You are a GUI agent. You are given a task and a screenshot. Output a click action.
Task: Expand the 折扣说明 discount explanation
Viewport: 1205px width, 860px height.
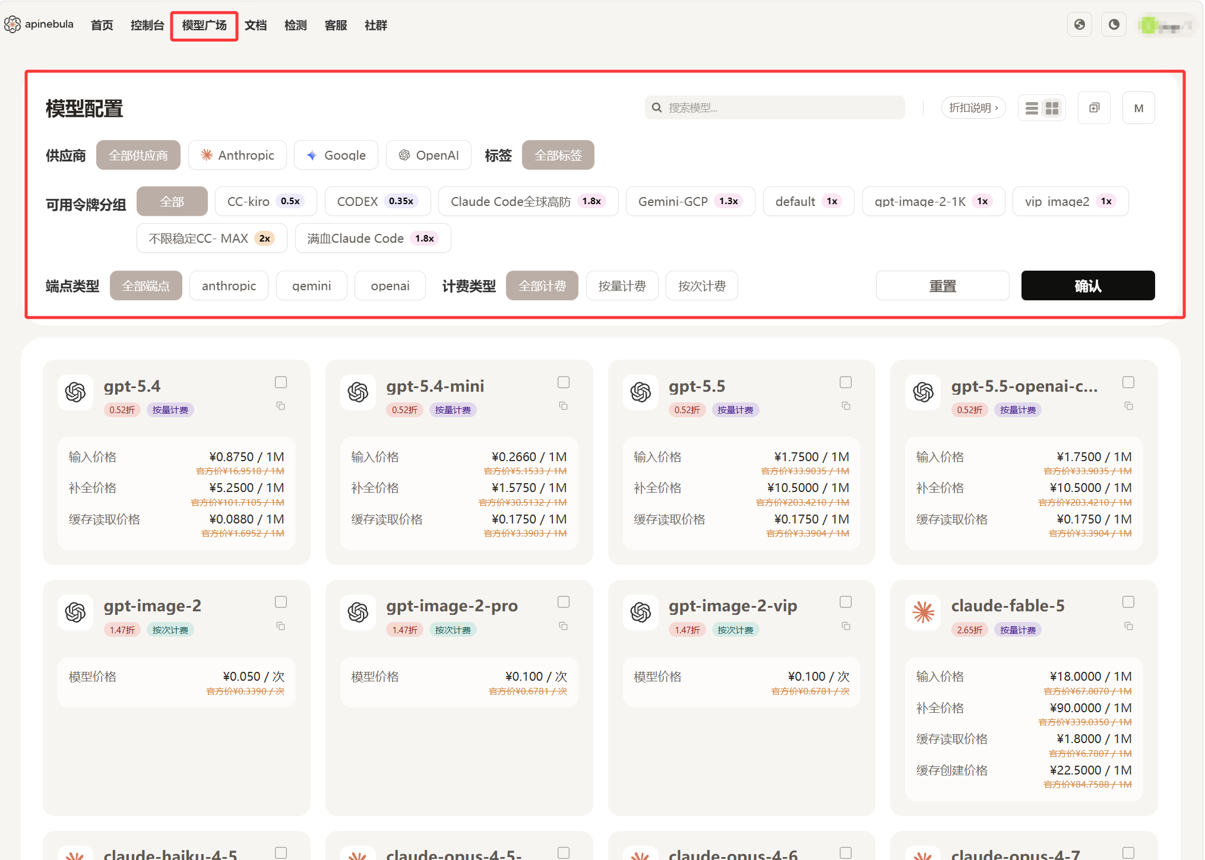(973, 108)
